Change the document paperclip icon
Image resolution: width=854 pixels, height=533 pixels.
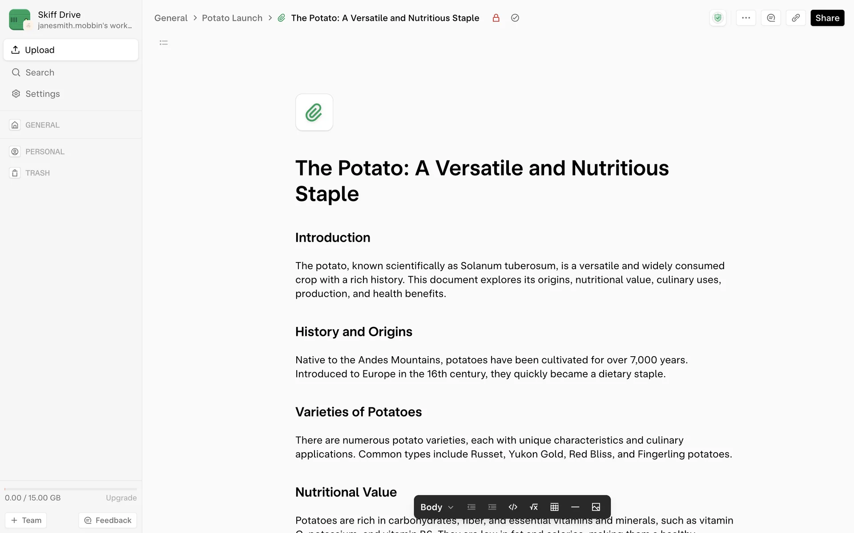pos(314,112)
